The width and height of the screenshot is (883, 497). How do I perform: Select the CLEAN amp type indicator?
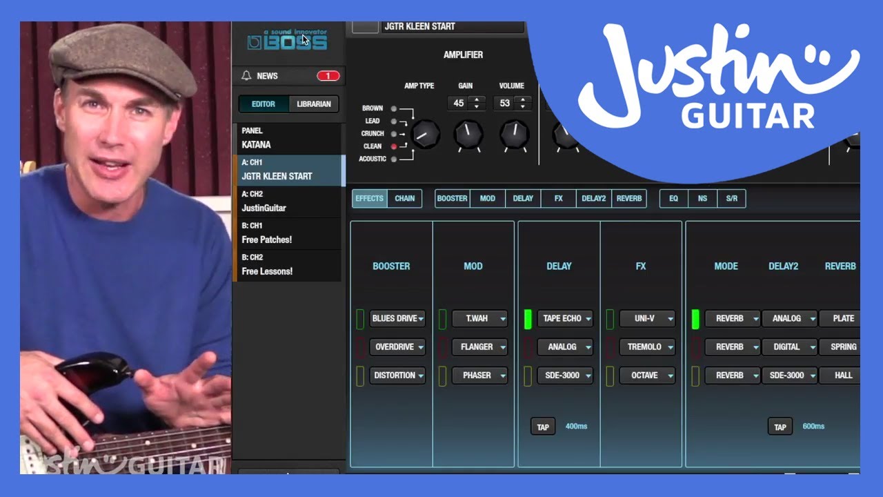(x=394, y=146)
